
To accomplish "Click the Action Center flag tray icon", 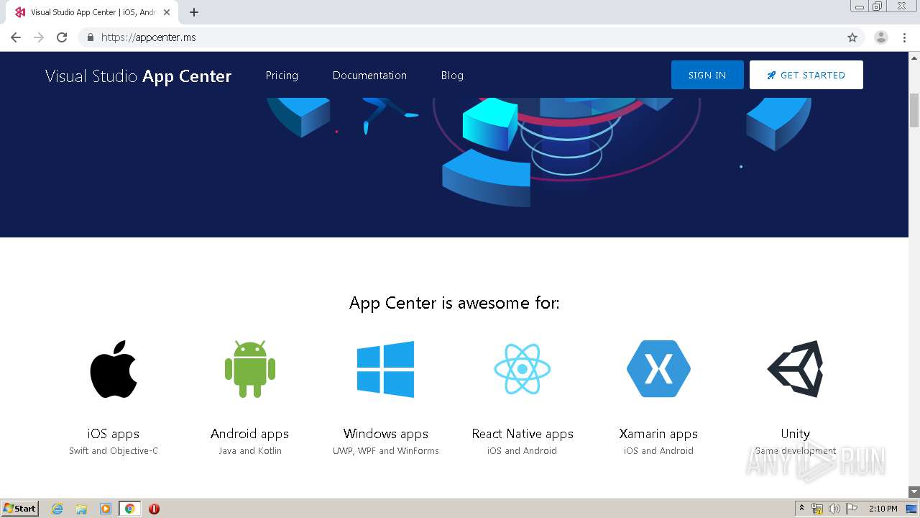I will (x=851, y=509).
